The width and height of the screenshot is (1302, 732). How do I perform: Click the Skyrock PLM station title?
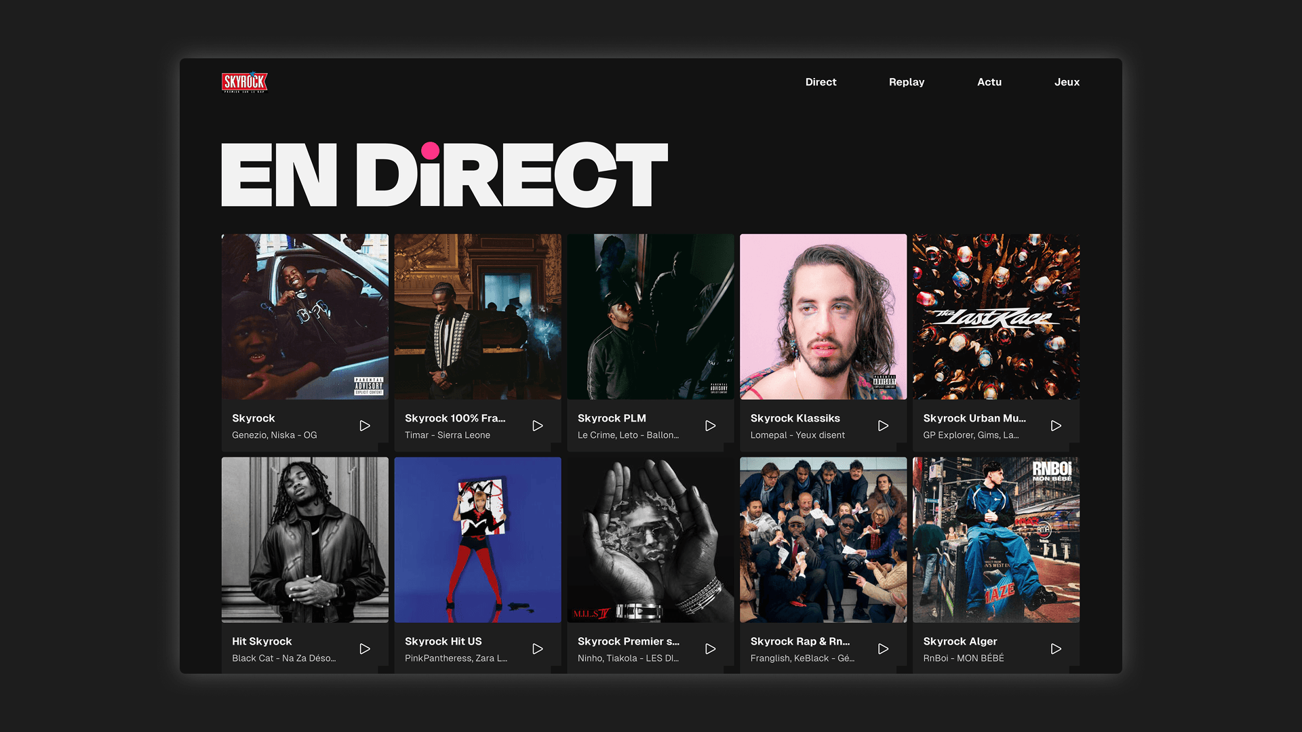pyautogui.click(x=612, y=418)
